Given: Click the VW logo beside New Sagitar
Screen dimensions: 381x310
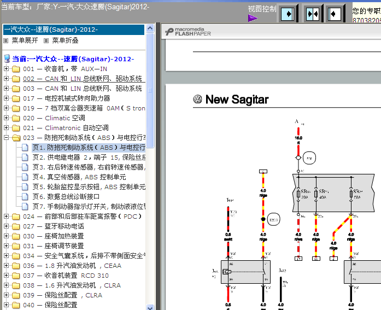Looking at the screenshot, I should coord(197,99).
